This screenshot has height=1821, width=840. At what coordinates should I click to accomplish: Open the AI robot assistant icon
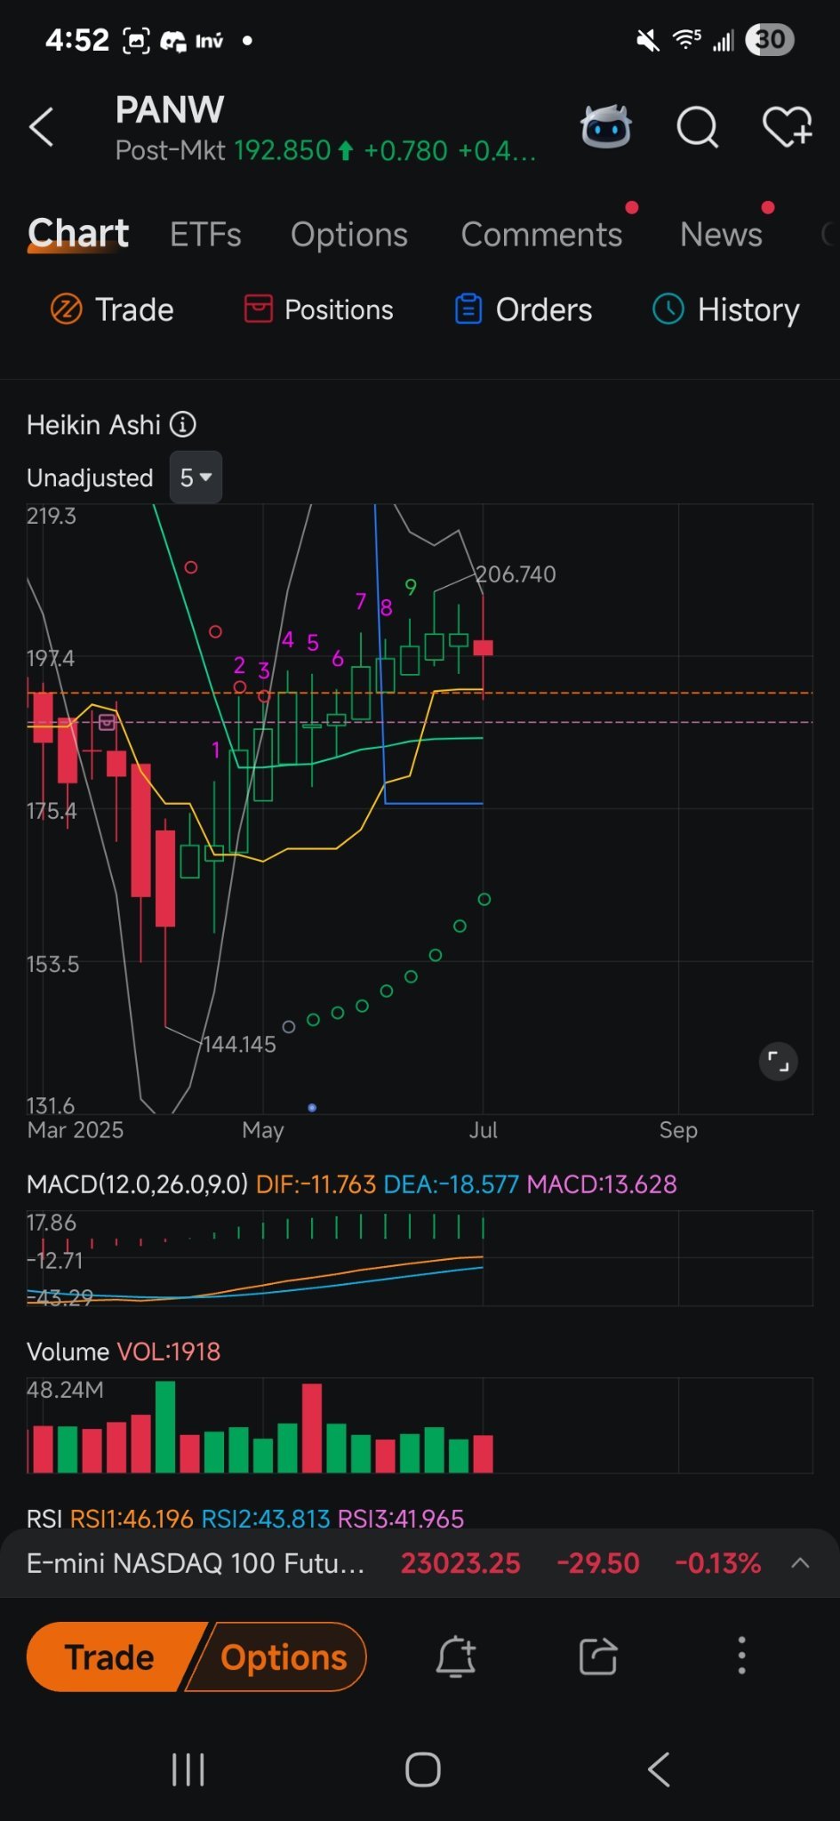(x=606, y=126)
